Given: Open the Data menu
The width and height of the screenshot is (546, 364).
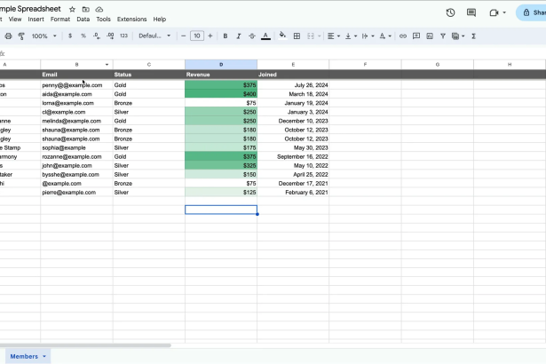Looking at the screenshot, I should click(x=83, y=19).
